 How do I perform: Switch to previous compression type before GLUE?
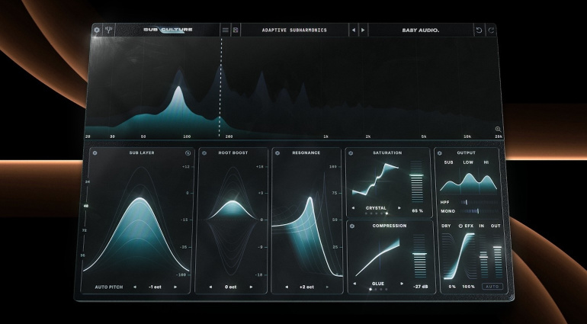(x=354, y=284)
